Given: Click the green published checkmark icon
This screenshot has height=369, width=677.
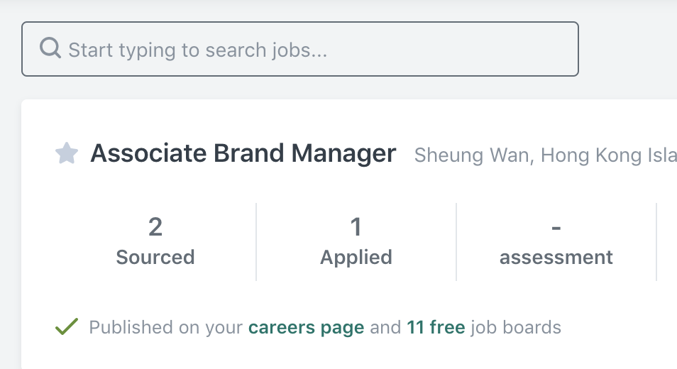Looking at the screenshot, I should [67, 326].
